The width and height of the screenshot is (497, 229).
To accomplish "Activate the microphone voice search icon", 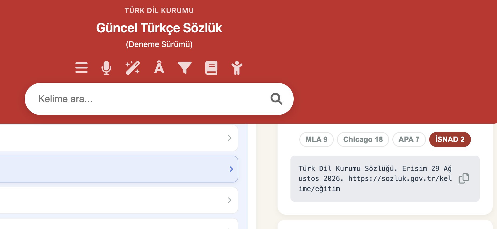I will pos(106,68).
